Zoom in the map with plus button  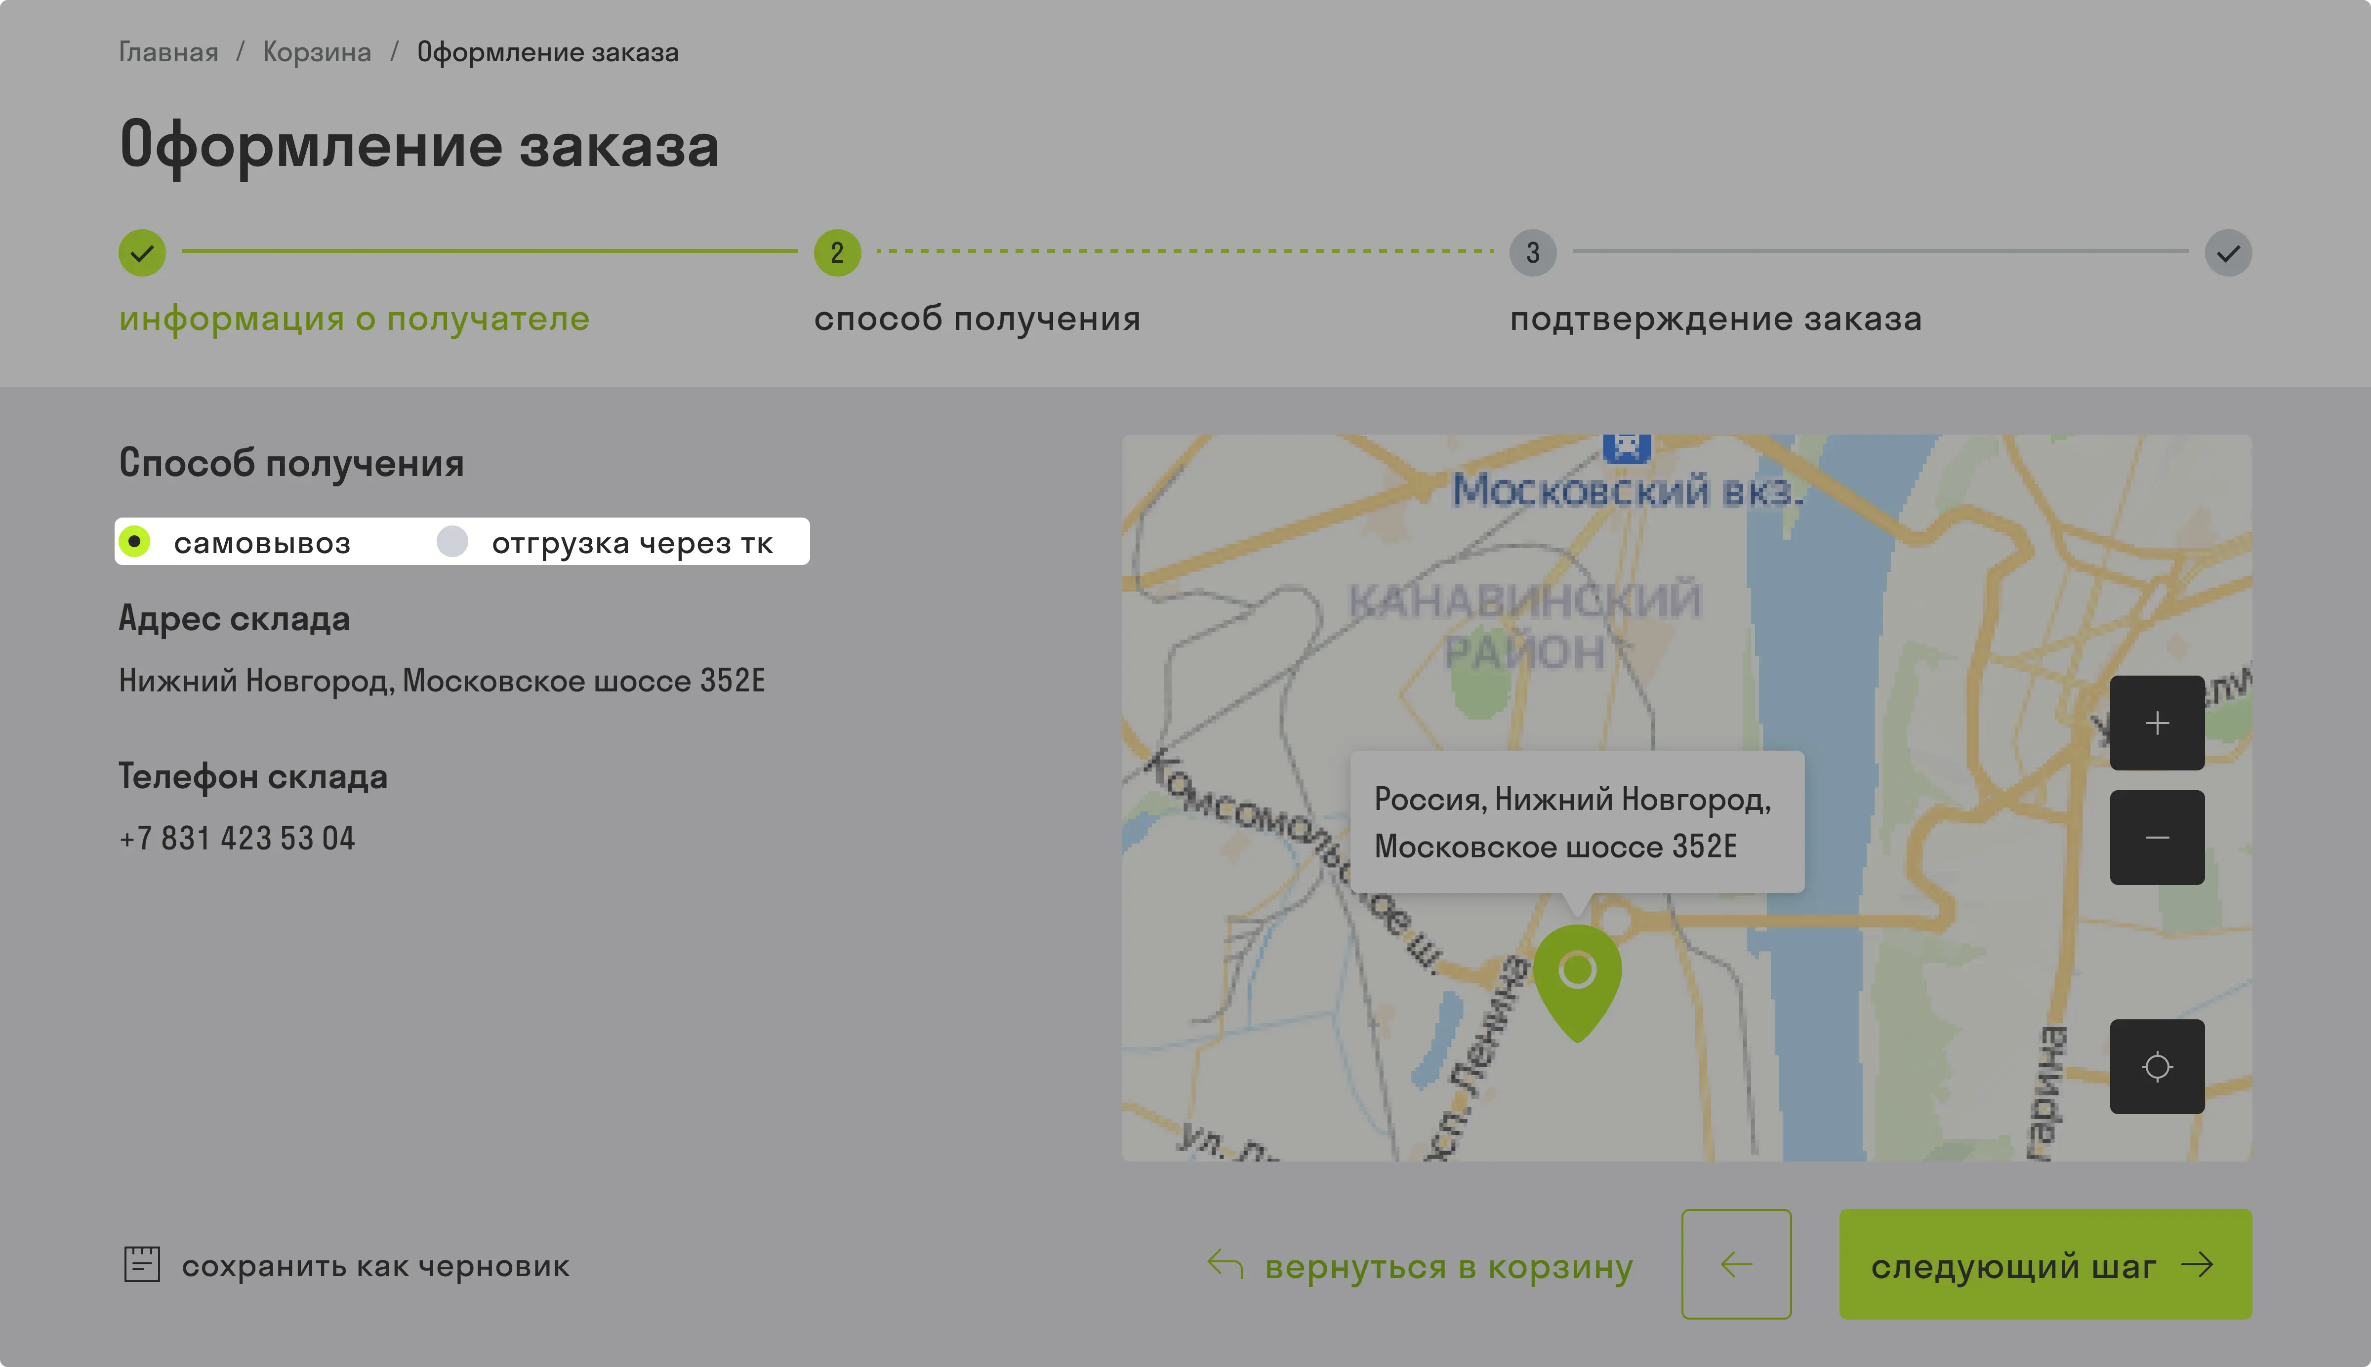point(2157,723)
